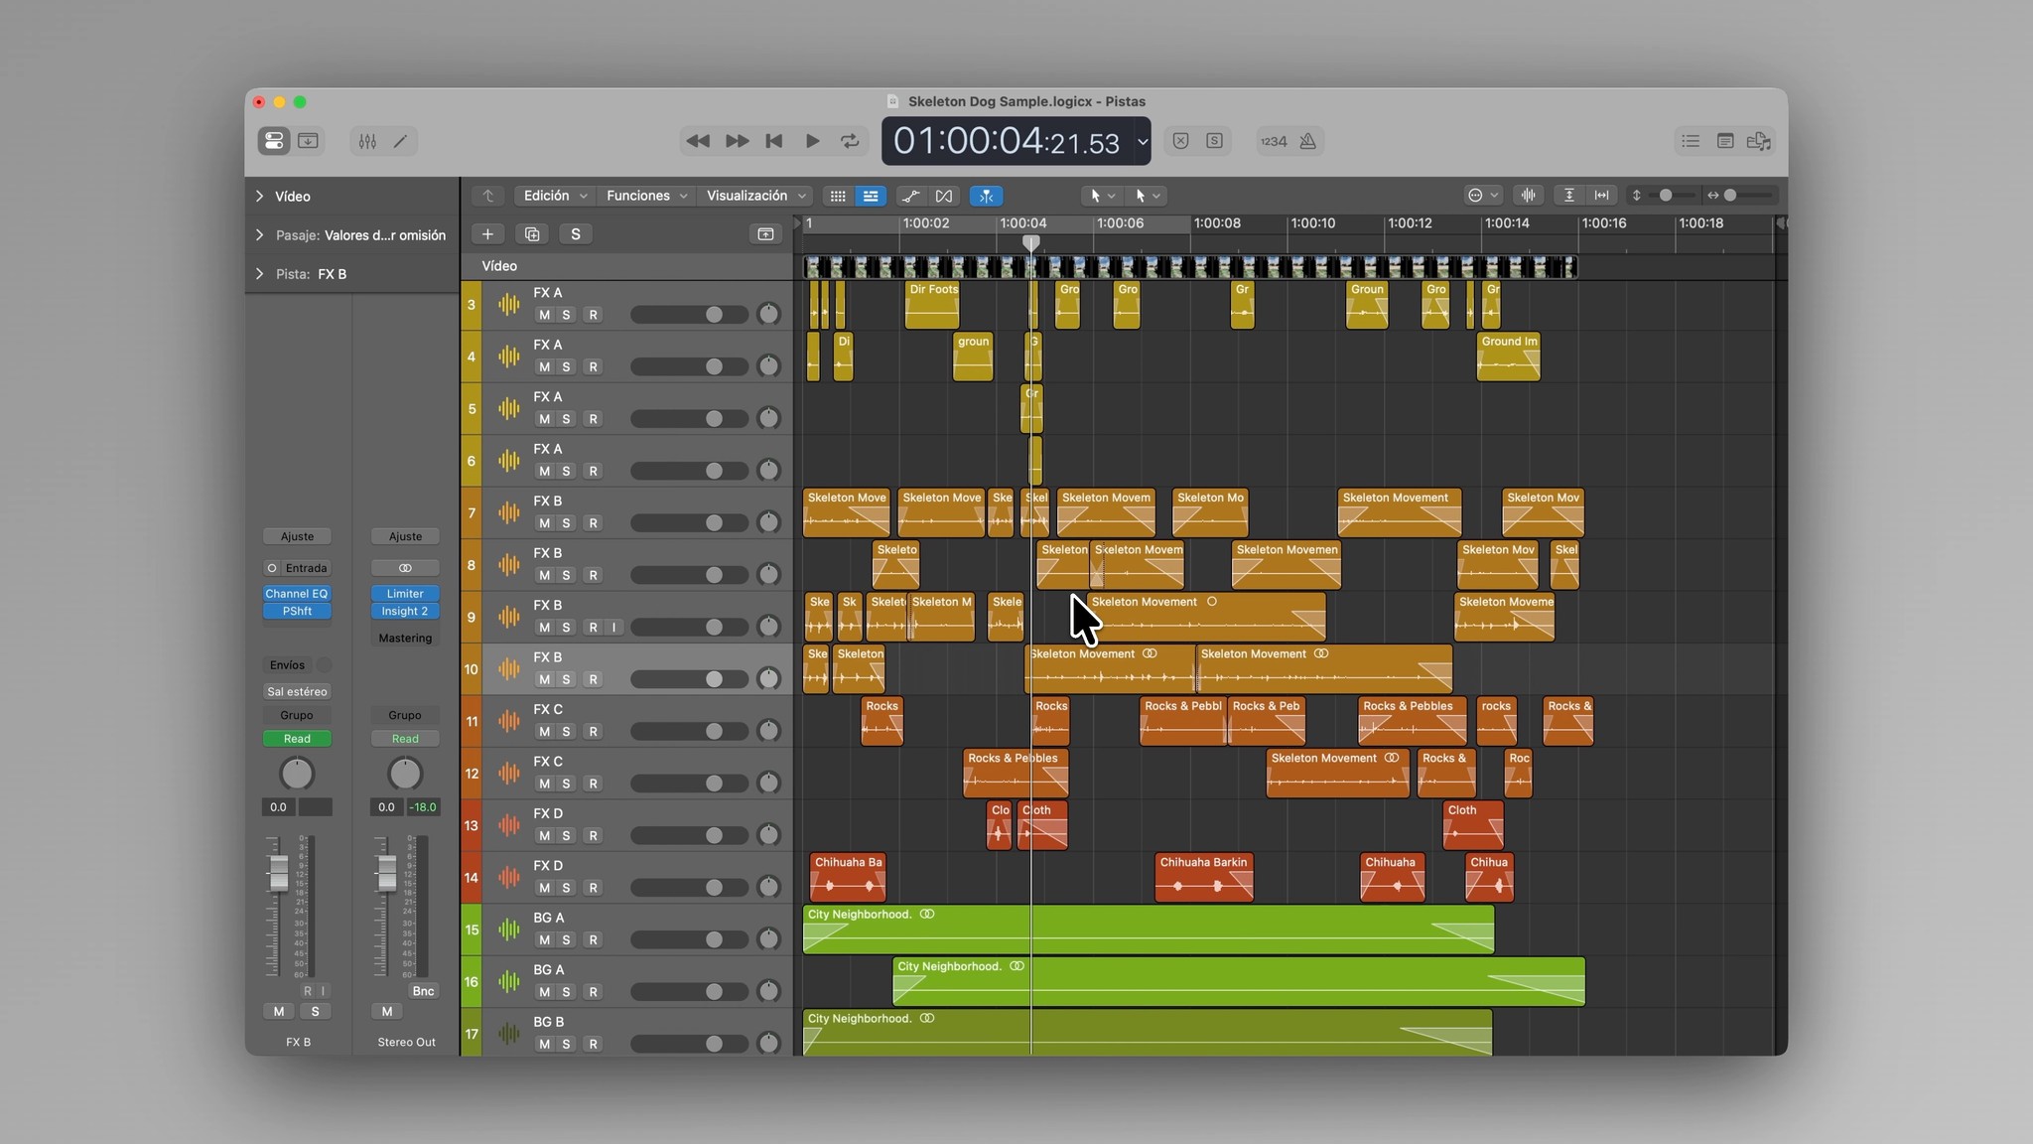Screen dimensions: 2033x1144
Task: Open the time display mode dropdown
Action: (x=1143, y=141)
